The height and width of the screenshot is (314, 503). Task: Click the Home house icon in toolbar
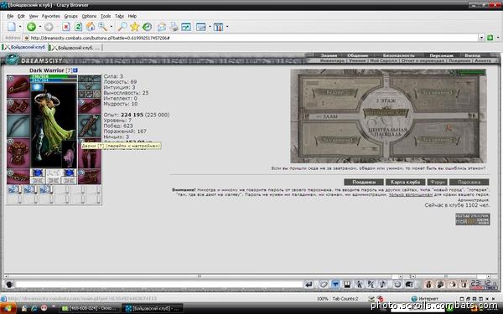click(x=91, y=27)
